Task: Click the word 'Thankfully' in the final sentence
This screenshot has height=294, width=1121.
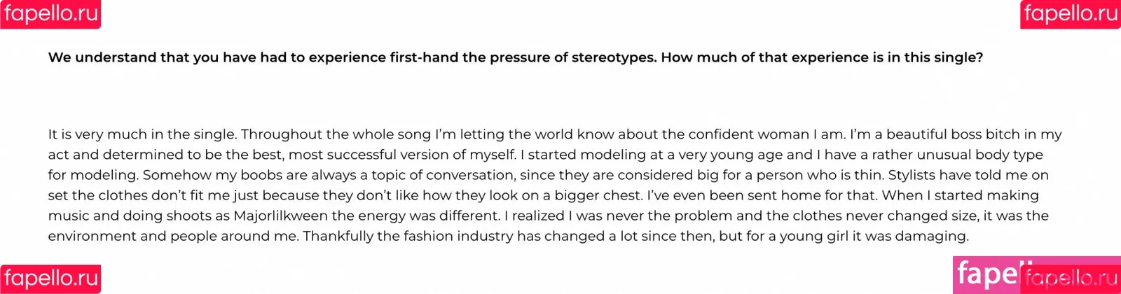Action: [338, 236]
